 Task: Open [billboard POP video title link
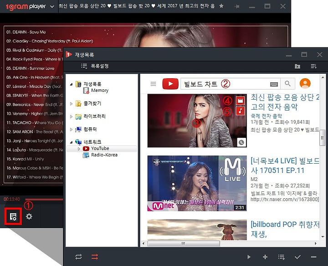(285, 229)
